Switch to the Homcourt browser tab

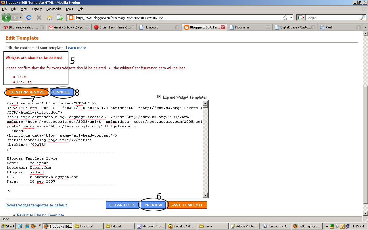coord(159,27)
